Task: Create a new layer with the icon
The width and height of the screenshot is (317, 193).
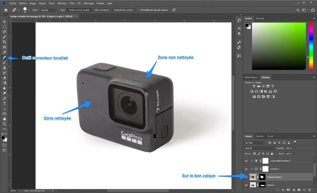Action: pyautogui.click(x=304, y=190)
